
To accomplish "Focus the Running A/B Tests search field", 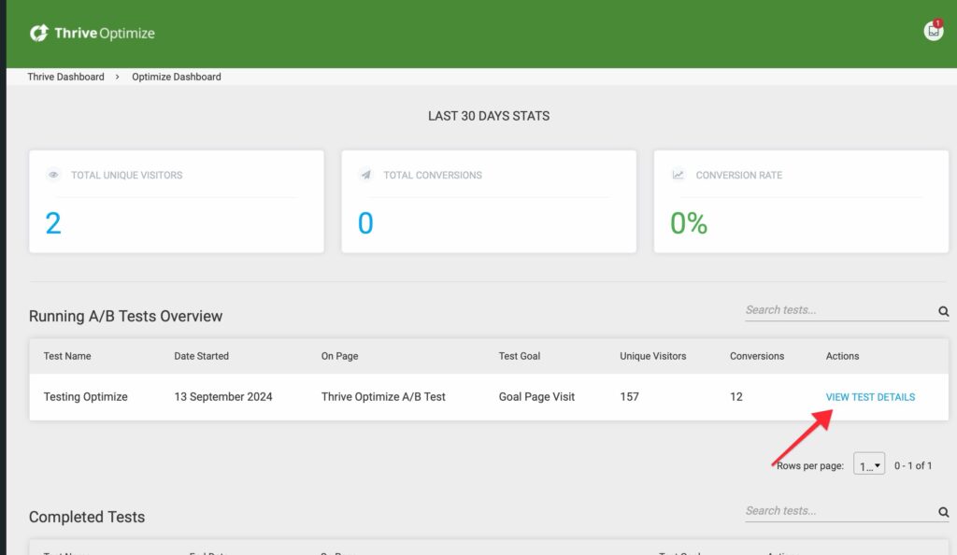I will click(x=836, y=310).
